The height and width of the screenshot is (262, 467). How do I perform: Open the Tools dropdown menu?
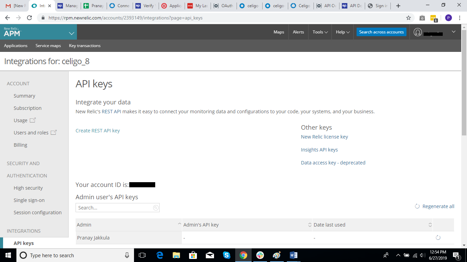point(320,32)
